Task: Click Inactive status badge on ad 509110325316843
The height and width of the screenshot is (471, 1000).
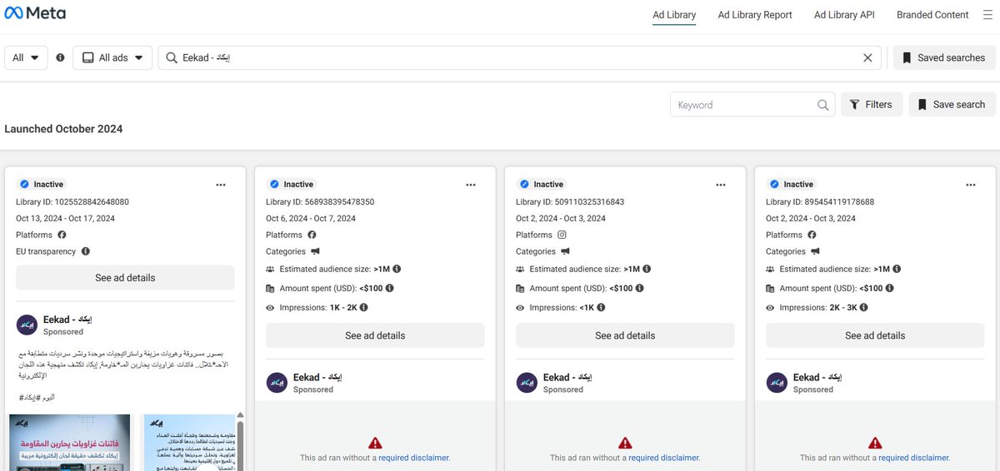Action: (x=541, y=185)
